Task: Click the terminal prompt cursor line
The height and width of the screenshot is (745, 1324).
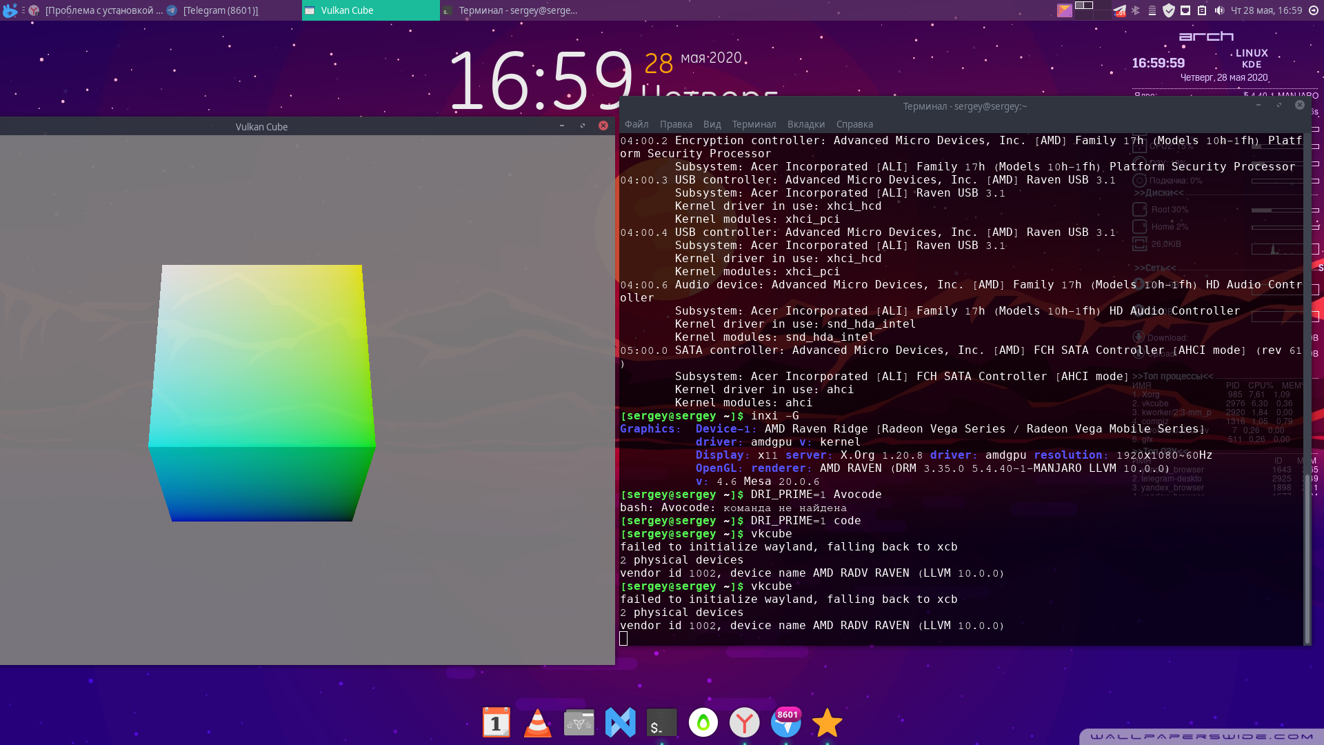Action: [623, 639]
